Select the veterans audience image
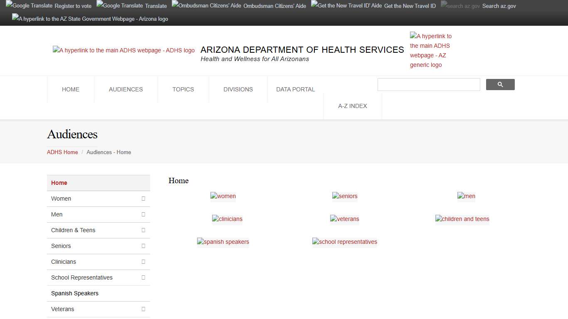Image resolution: width=568 pixels, height=319 pixels. click(x=345, y=219)
